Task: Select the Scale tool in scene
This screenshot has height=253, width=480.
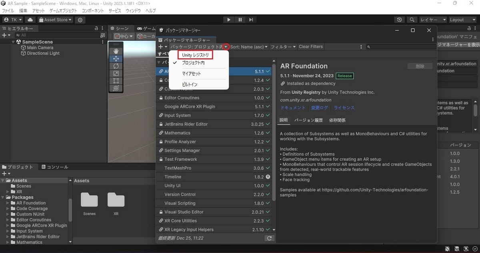Action: (x=116, y=74)
